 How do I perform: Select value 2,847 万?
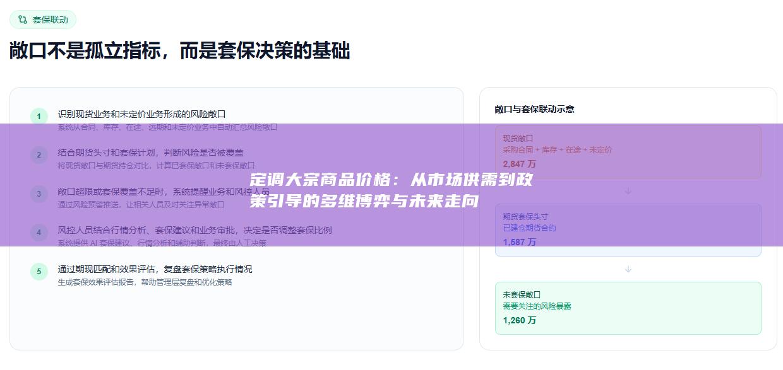click(x=519, y=164)
